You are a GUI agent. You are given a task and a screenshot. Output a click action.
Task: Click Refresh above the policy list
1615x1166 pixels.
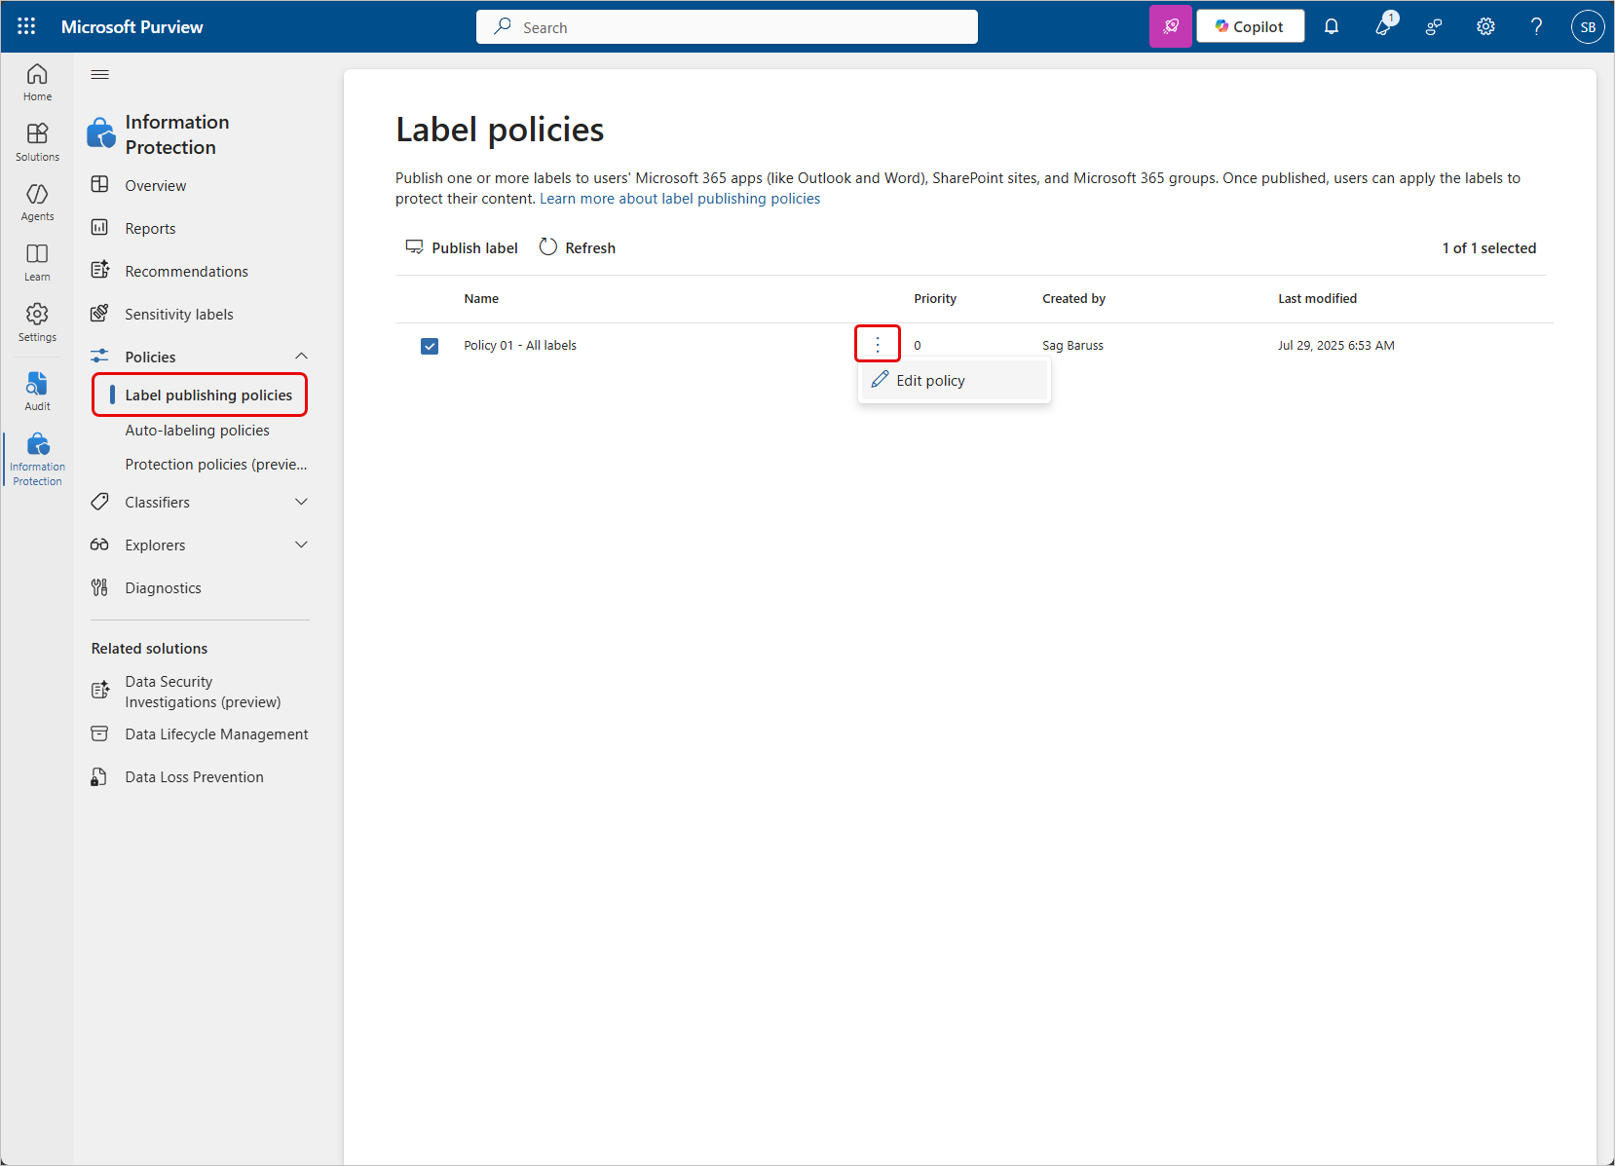click(577, 247)
